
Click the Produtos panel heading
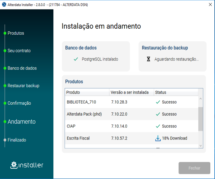[74, 81]
